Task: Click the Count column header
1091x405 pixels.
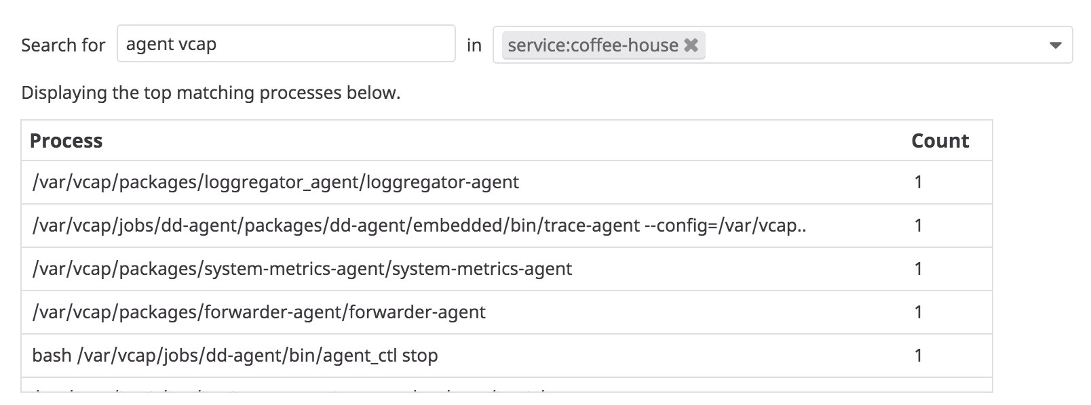Action: (940, 141)
